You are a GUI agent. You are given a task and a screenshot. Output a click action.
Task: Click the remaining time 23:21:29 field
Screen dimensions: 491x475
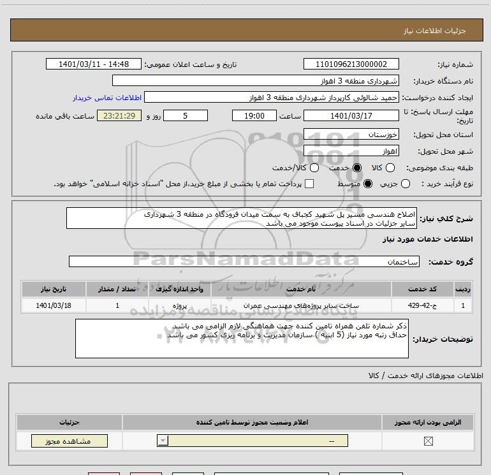119,115
